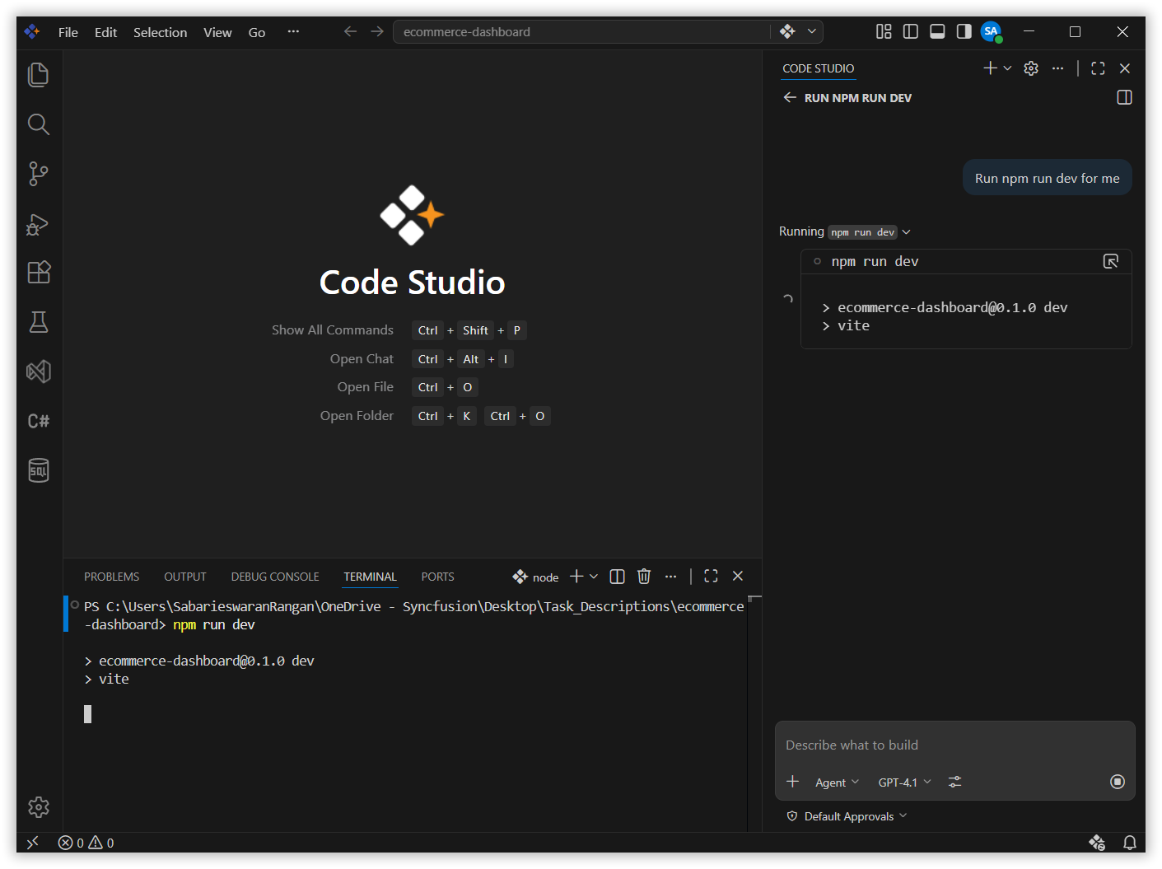Split the terminal pane
The height and width of the screenshot is (869, 1162).
click(x=617, y=577)
